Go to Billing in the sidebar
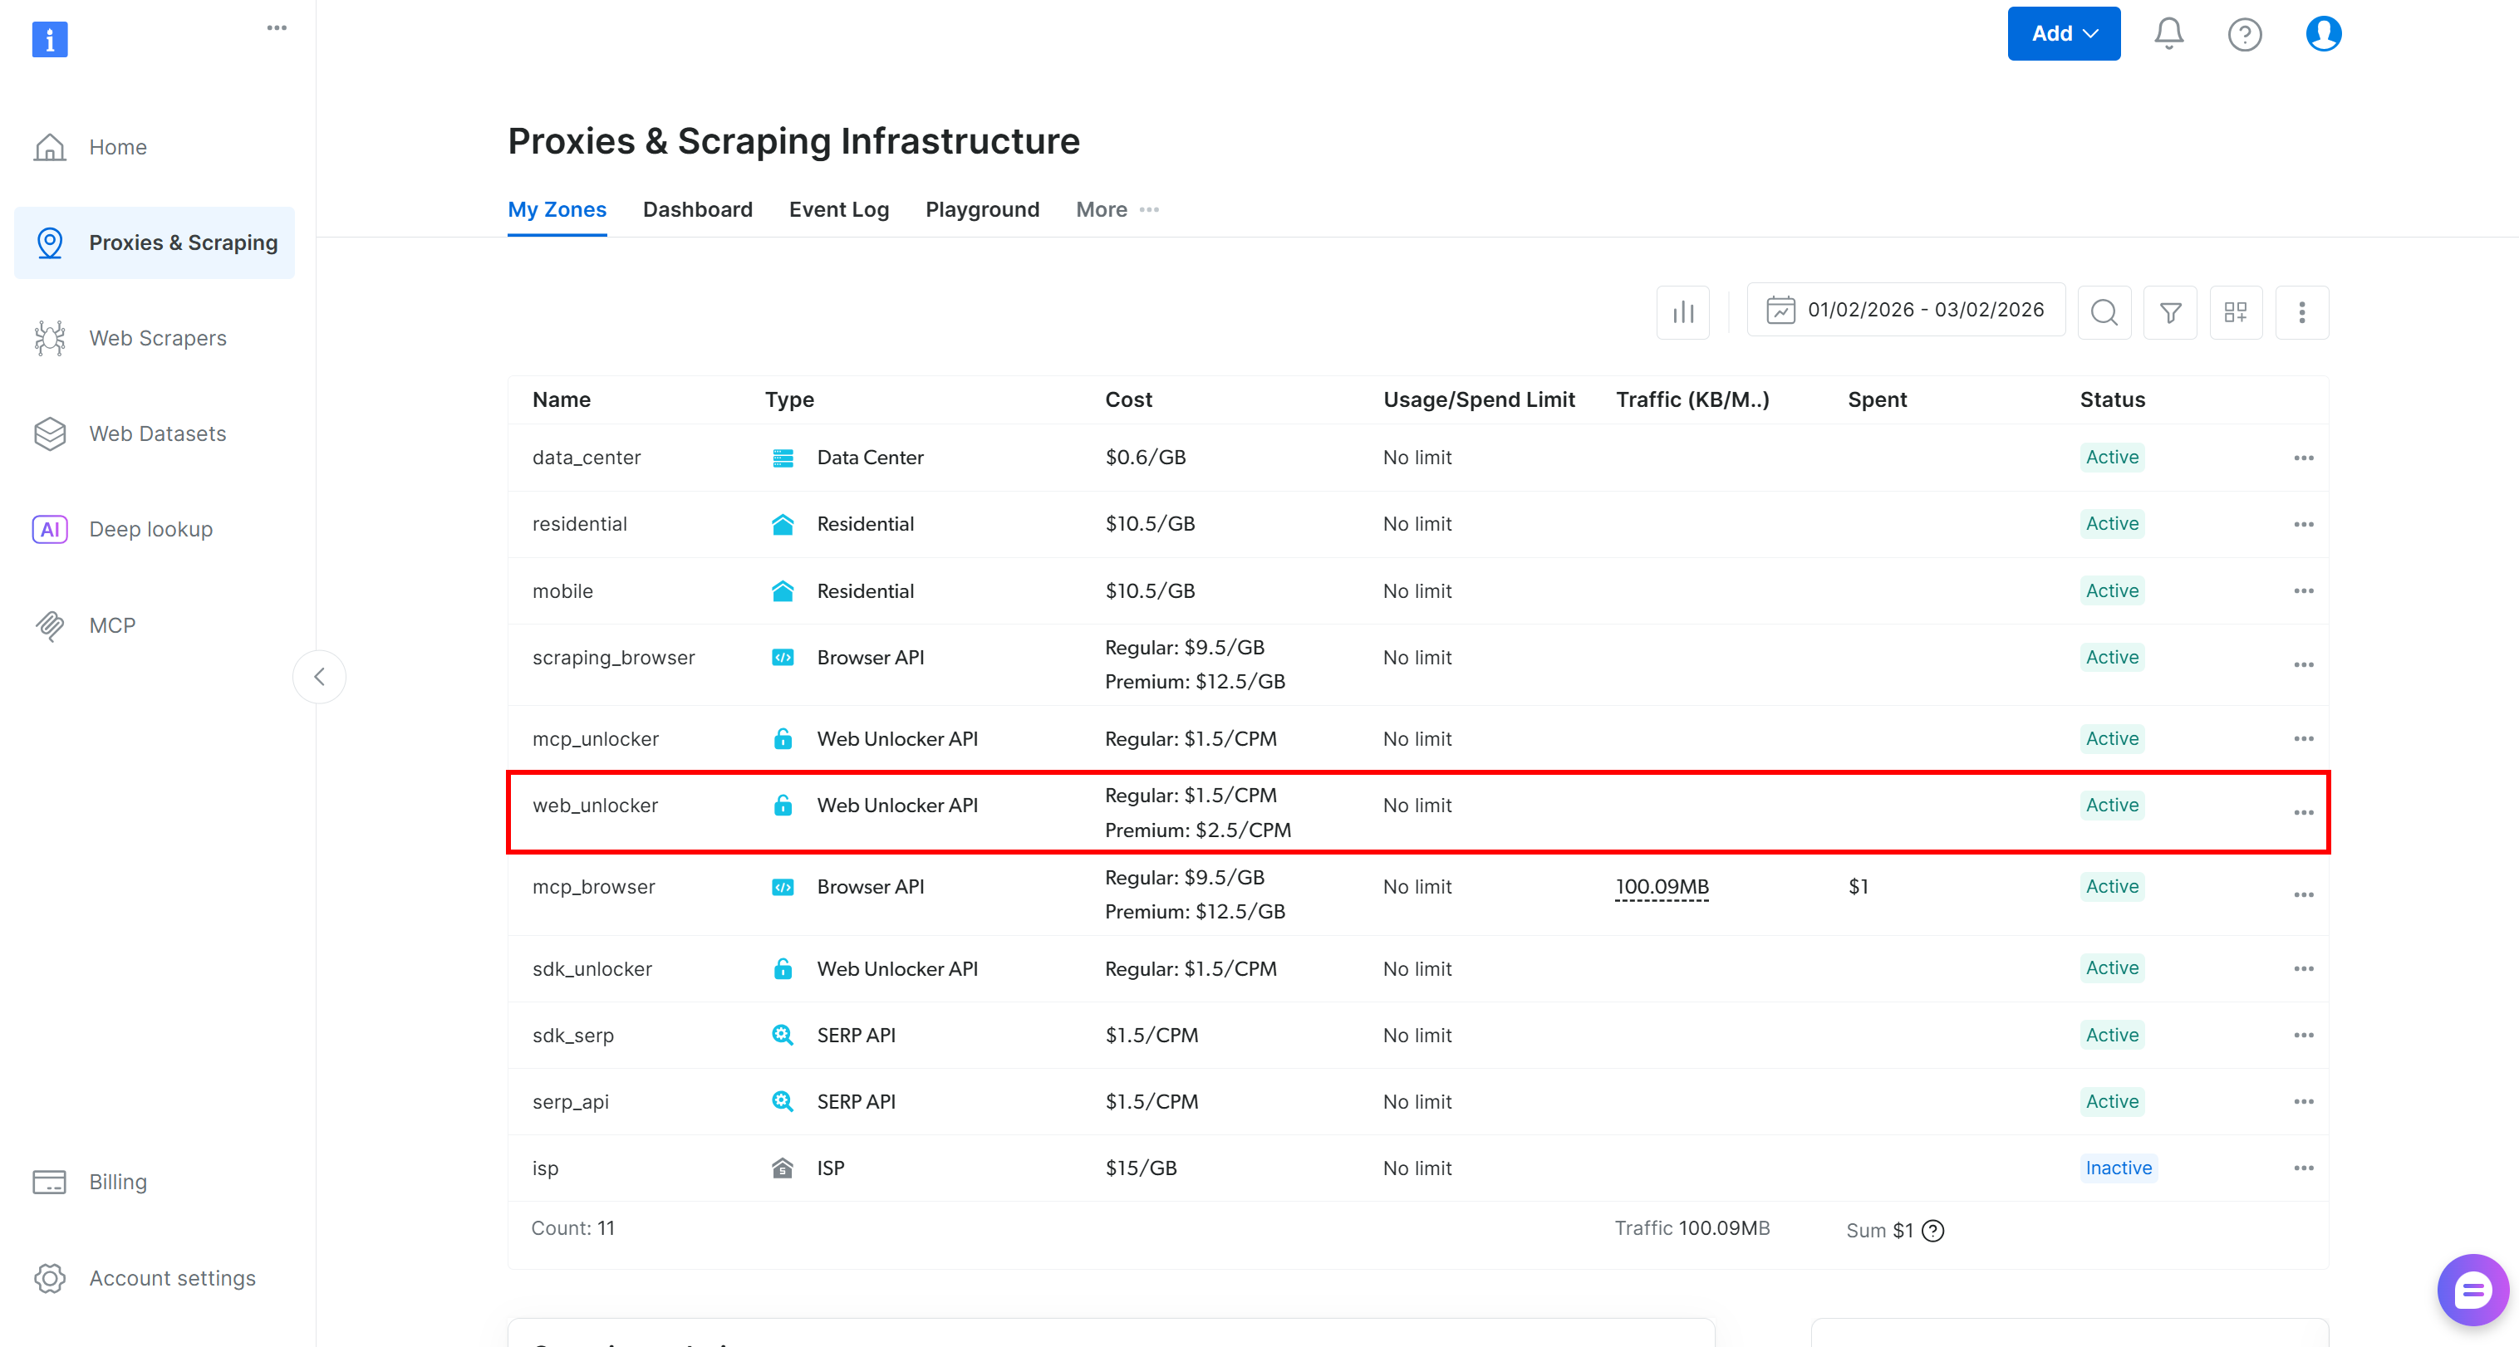This screenshot has height=1347, width=2519. pos(117,1181)
